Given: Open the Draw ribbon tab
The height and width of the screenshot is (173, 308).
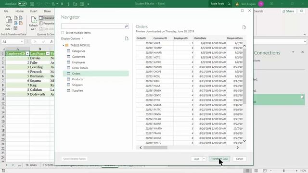Looking at the screenshot, I should click(x=47, y=11).
